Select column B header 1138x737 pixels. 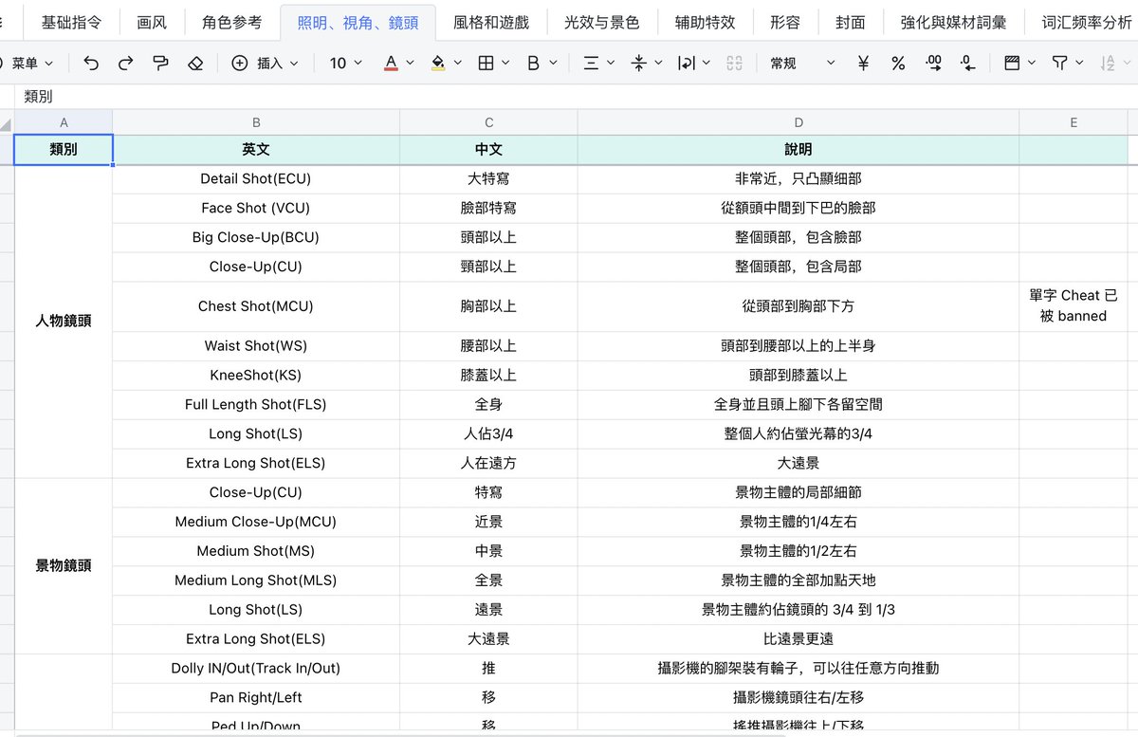256,122
